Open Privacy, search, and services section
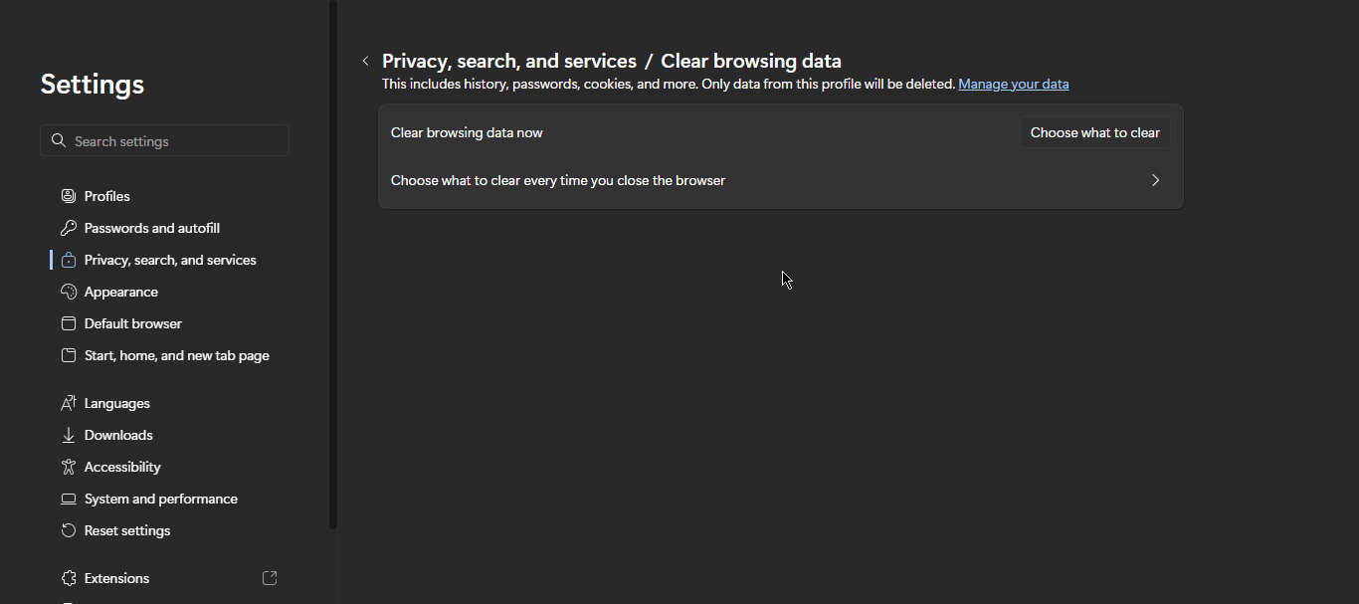The height and width of the screenshot is (604, 1359). 170,260
